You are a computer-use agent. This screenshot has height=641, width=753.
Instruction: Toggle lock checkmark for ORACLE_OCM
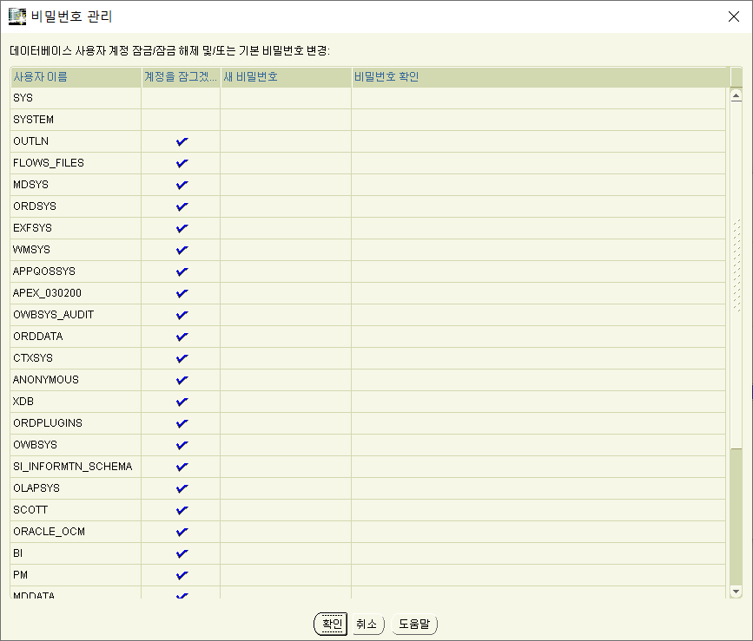[182, 532]
